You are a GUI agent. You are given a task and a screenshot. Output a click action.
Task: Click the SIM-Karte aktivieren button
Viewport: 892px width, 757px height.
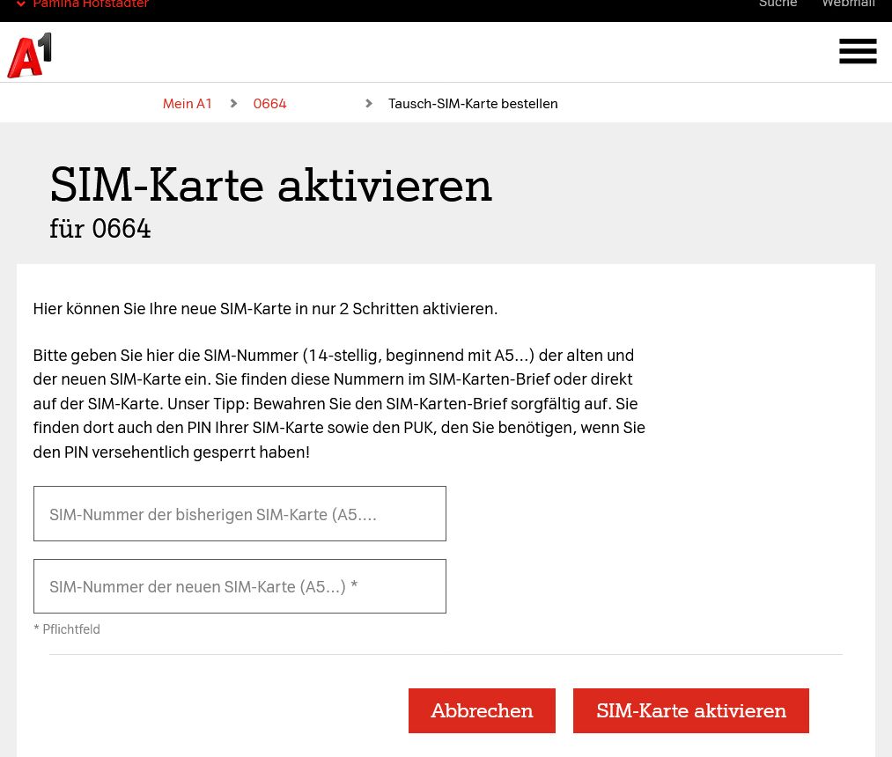[690, 711]
